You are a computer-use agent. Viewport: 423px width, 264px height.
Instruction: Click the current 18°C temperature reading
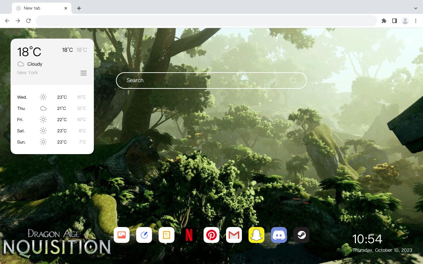[29, 52]
